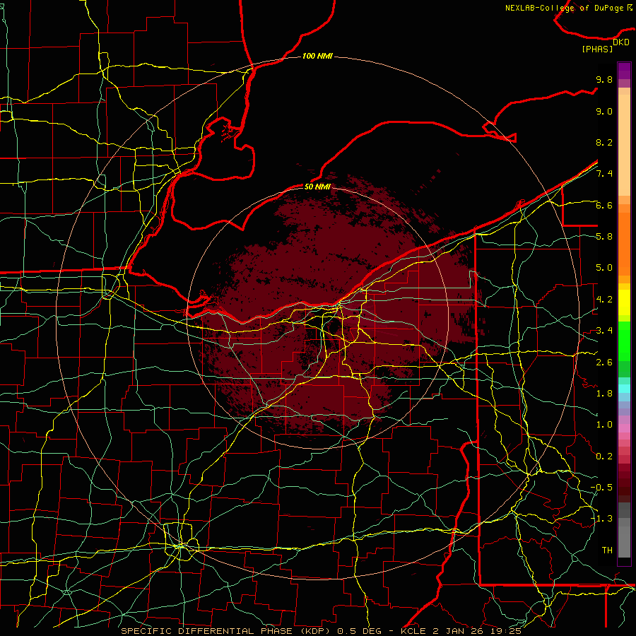Click the 3.4 legend value
636x636 pixels.
click(x=604, y=331)
